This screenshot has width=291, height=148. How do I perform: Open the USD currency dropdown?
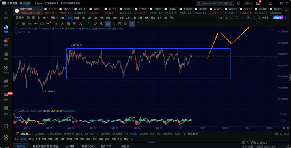tap(248, 4)
